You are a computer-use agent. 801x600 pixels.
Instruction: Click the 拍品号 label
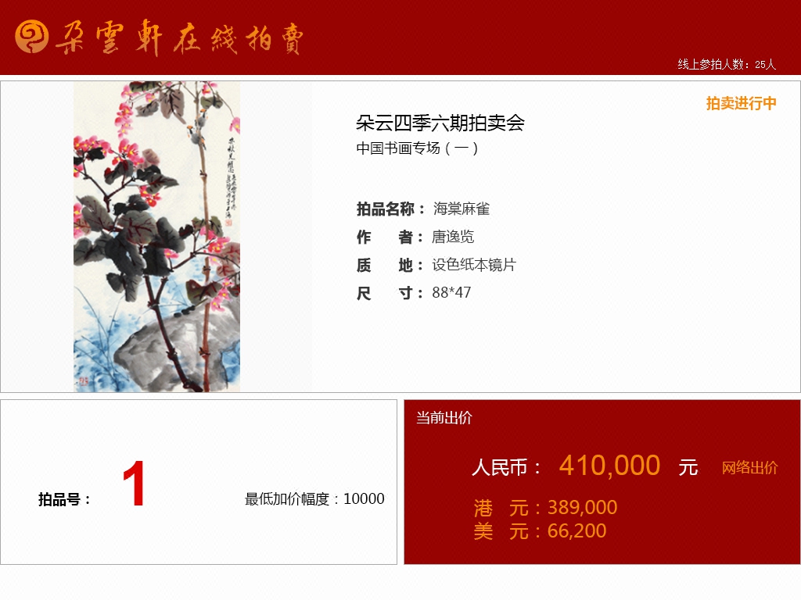[x=64, y=499]
